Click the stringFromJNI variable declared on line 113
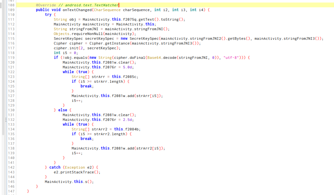334x195 pixels. click(85, 29)
